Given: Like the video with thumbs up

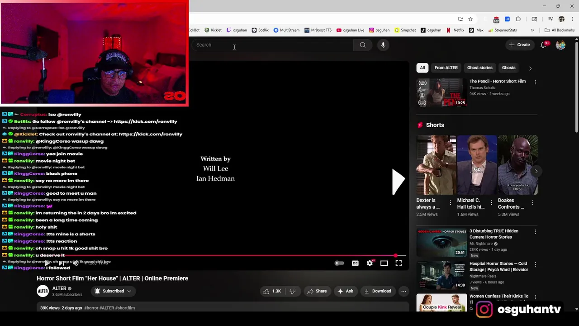Looking at the screenshot, I should tap(272, 291).
